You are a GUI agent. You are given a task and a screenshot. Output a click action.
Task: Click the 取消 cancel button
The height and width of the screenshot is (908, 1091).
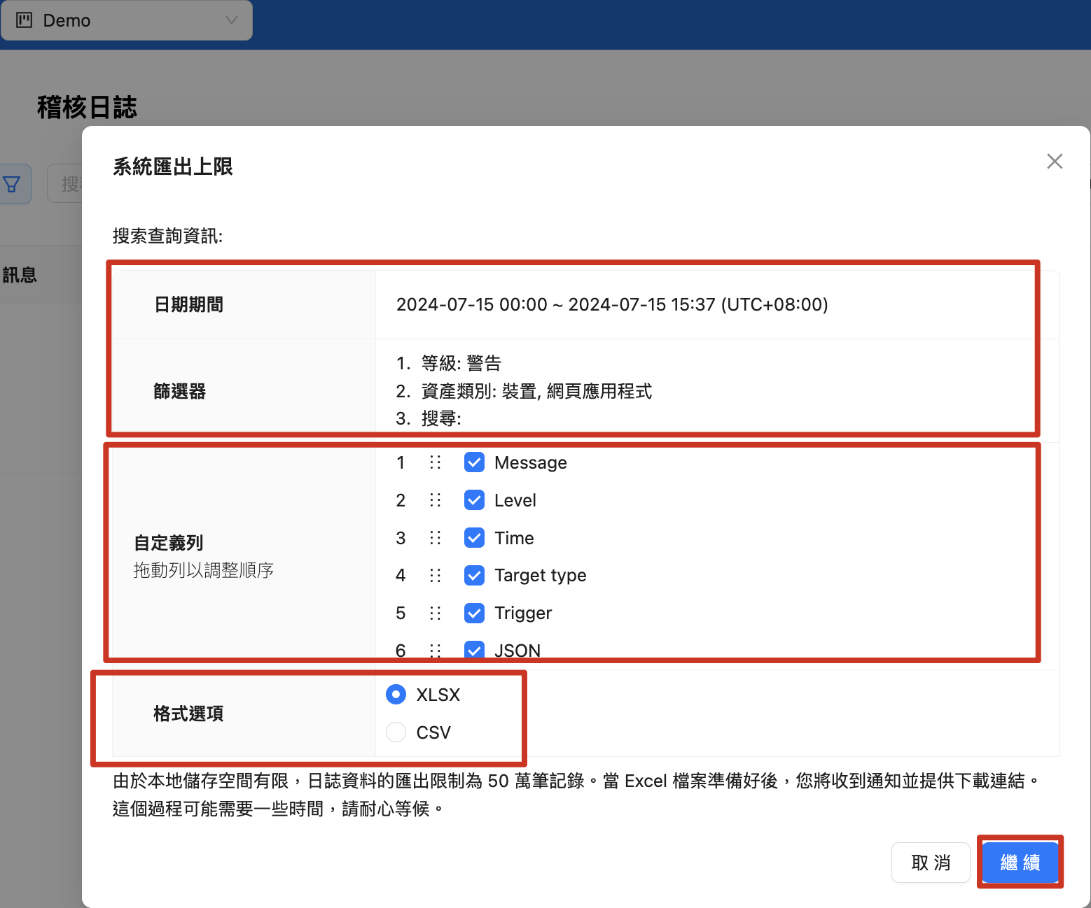coord(930,863)
